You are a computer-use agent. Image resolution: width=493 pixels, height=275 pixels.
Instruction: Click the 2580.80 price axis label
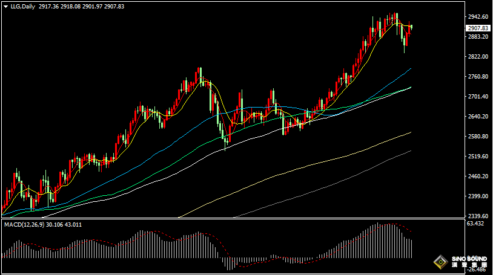click(477, 137)
